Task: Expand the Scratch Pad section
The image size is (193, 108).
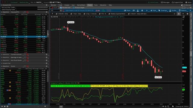Action: click(2, 63)
